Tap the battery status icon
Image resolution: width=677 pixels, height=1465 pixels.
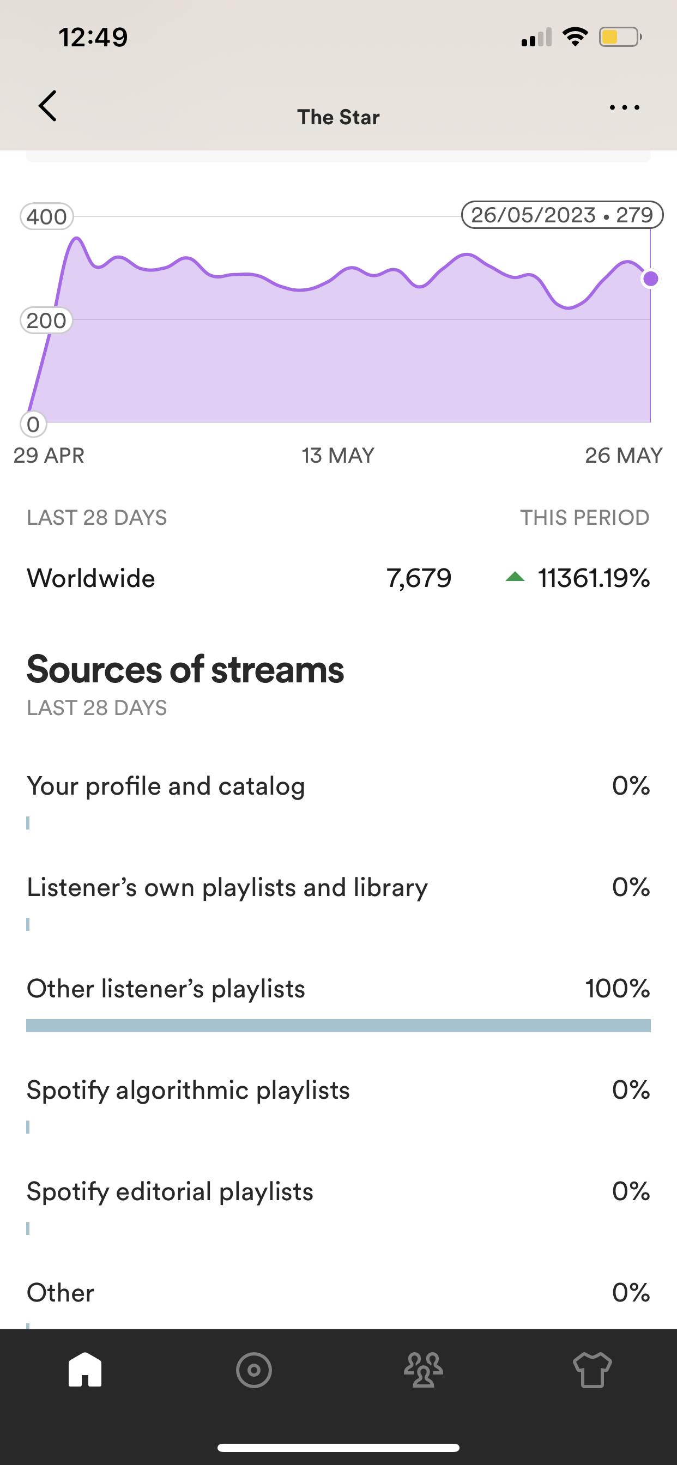coord(620,38)
